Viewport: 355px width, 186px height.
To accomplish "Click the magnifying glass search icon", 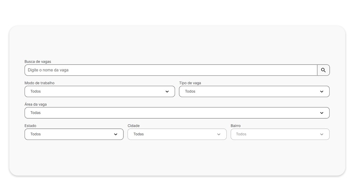I will (323, 70).
